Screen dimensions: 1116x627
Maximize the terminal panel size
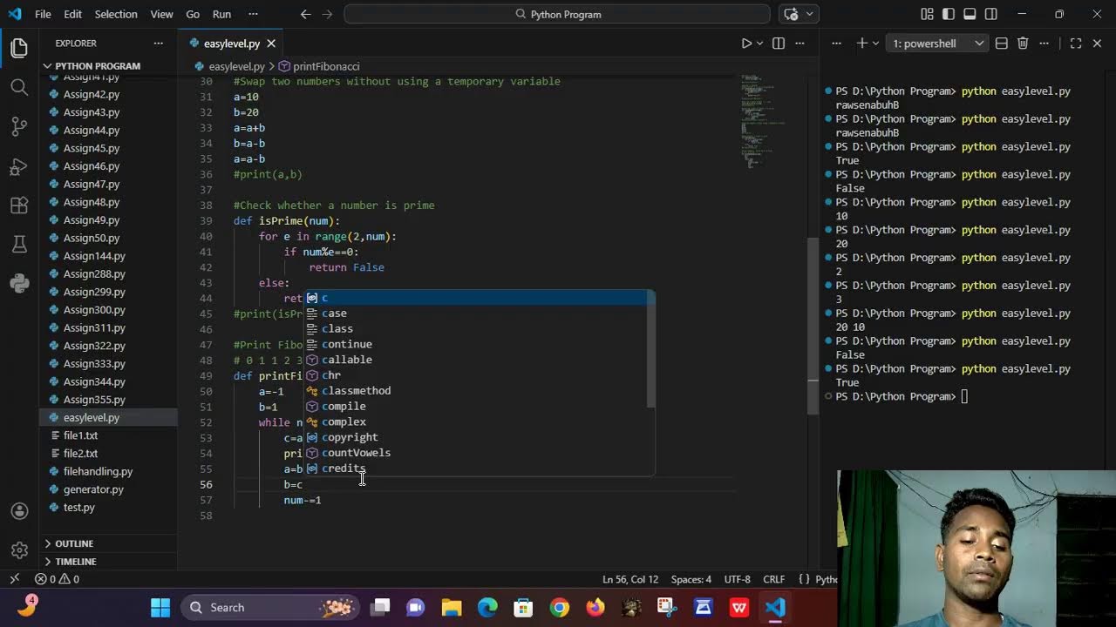click(1076, 44)
